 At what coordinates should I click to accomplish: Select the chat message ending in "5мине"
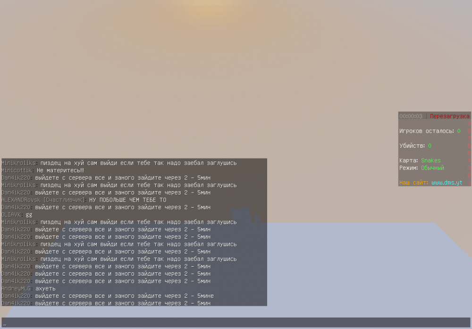(x=125, y=296)
